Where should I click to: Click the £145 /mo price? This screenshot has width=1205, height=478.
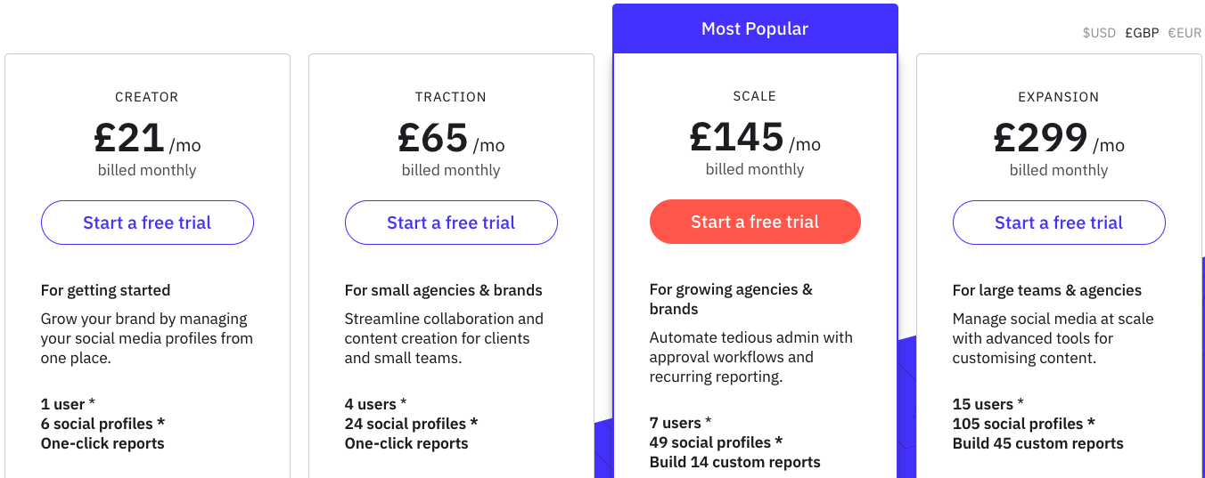tap(755, 138)
